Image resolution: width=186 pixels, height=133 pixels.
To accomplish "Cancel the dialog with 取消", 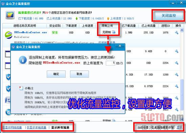I will pyautogui.click(x=79, y=74).
